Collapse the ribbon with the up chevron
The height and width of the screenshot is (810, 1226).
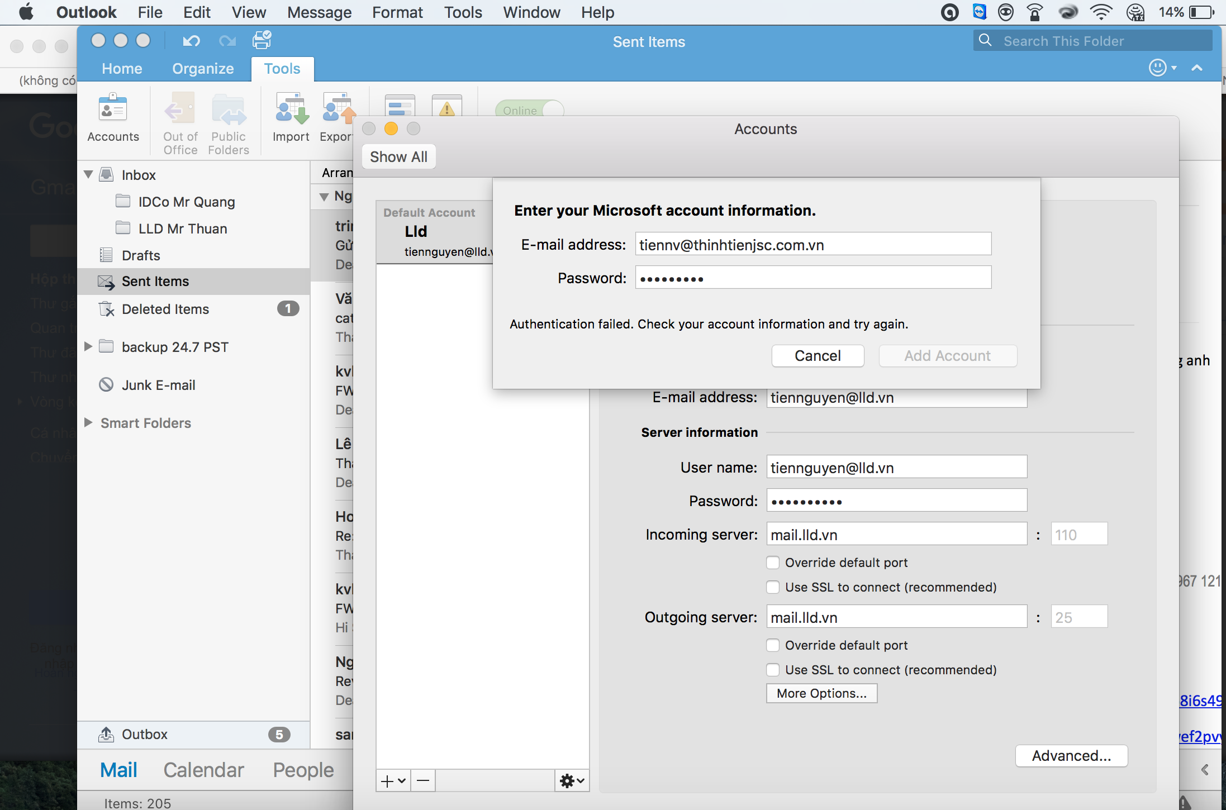coord(1197,68)
